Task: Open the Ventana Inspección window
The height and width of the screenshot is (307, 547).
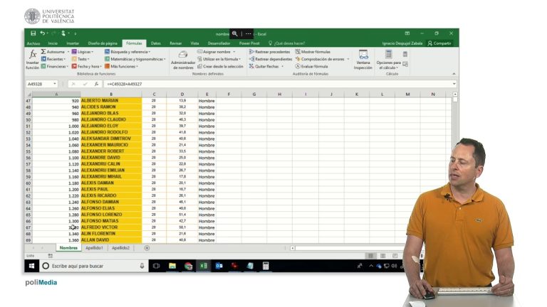Action: (x=363, y=60)
